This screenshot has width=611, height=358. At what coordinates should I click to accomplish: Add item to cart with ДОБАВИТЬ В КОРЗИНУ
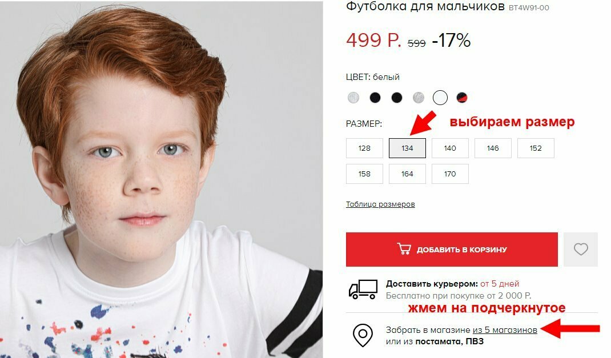click(452, 250)
